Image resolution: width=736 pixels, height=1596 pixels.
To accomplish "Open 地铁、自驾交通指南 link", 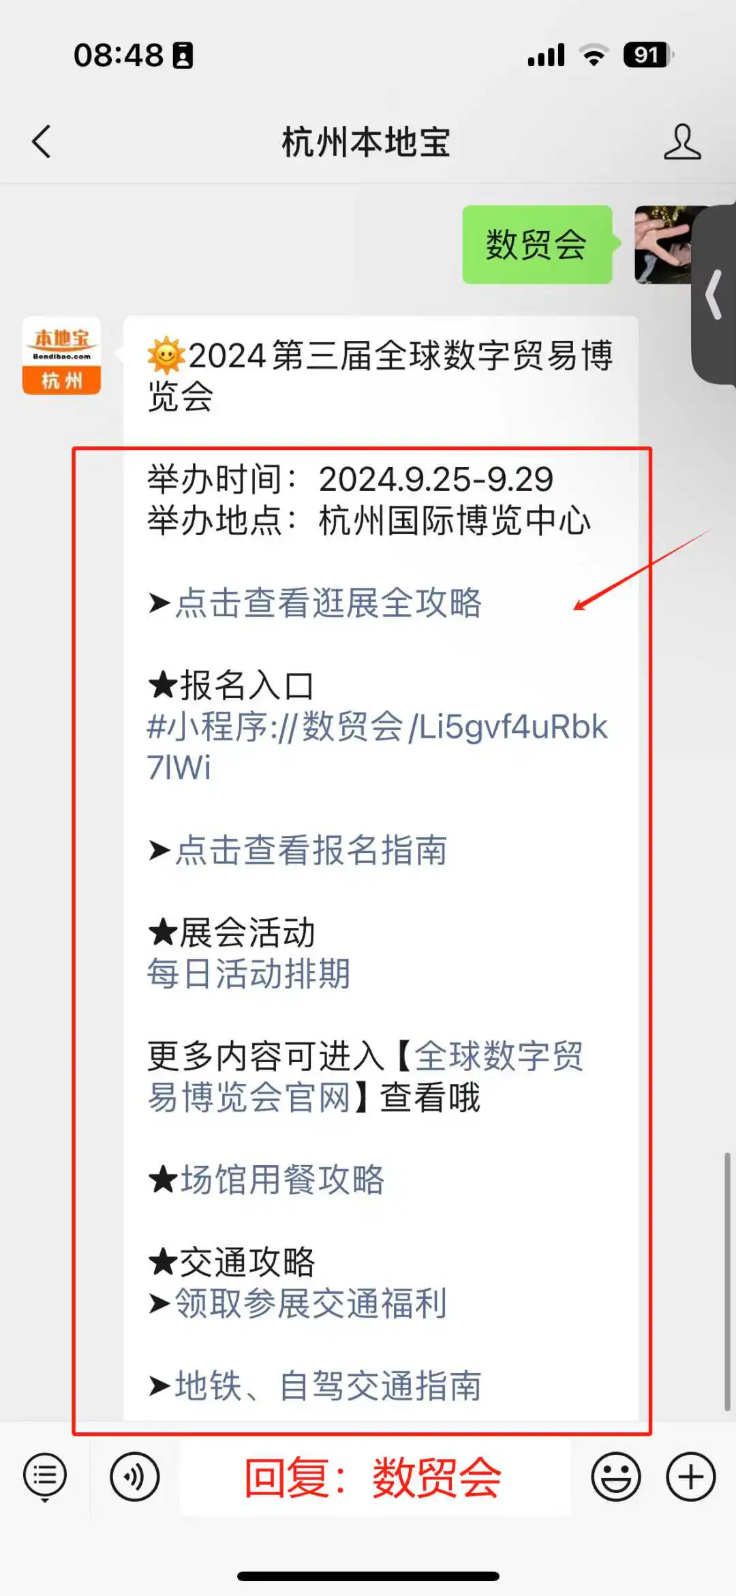I will point(328,1386).
